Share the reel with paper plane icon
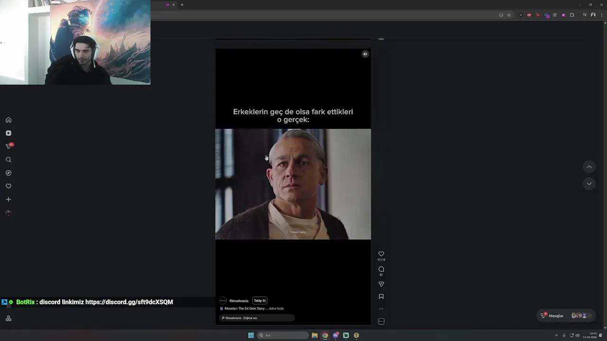The image size is (607, 341). [x=381, y=284]
